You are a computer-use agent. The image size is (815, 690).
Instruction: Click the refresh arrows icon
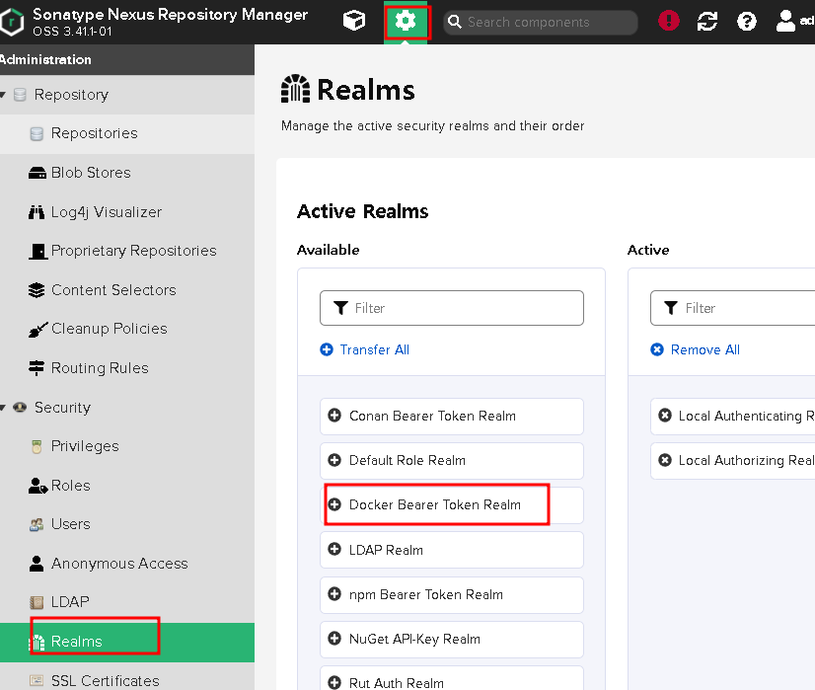coord(706,22)
